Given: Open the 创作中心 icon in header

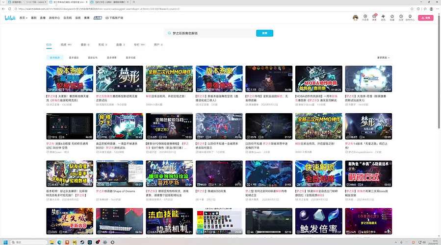Looking at the screenshot, I should (x=410, y=18).
